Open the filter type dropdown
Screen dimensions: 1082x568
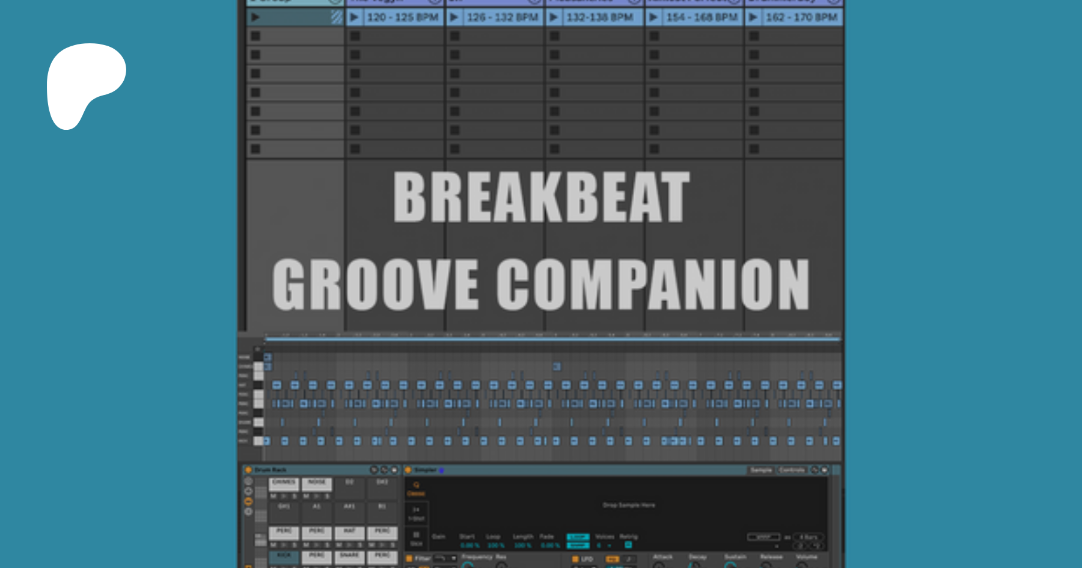coord(445,558)
